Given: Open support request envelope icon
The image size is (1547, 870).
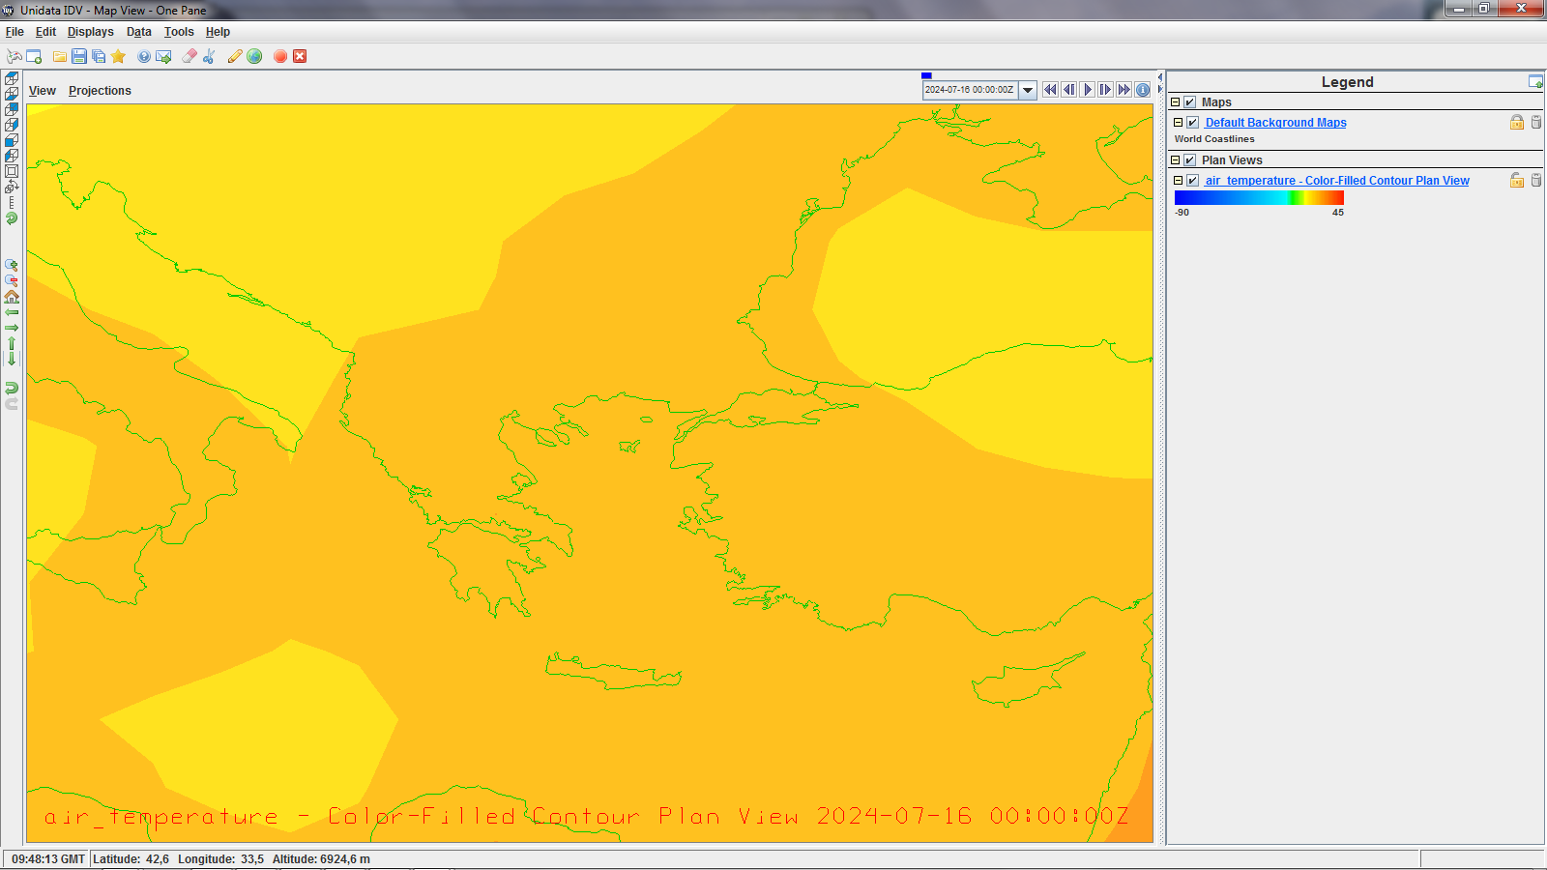Looking at the screenshot, I should 163,56.
